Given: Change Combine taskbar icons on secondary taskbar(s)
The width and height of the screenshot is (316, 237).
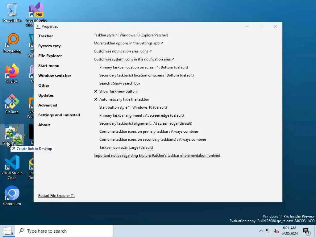Looking at the screenshot, I should [x=152, y=139].
